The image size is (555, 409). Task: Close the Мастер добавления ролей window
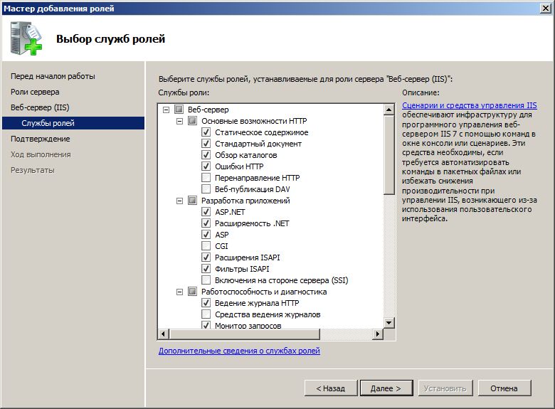546,9
